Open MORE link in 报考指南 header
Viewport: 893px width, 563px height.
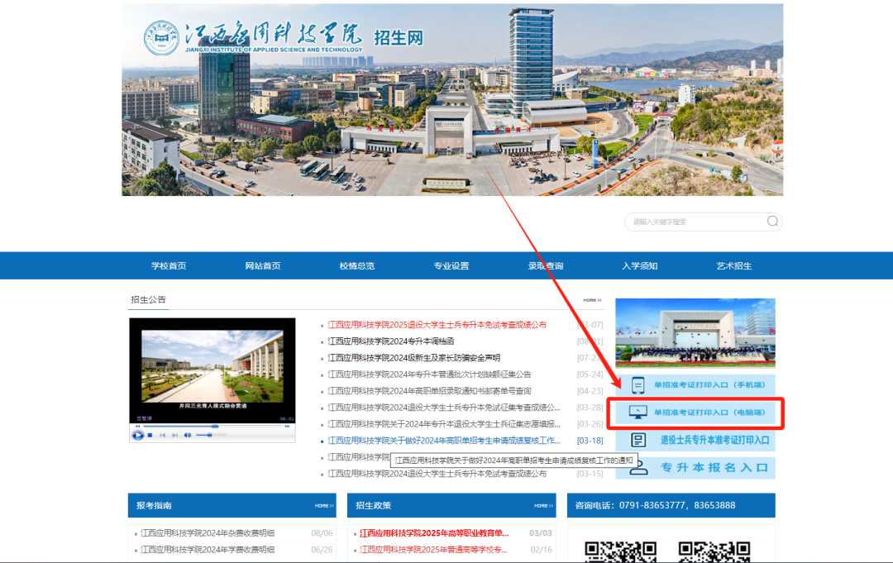[x=324, y=505]
